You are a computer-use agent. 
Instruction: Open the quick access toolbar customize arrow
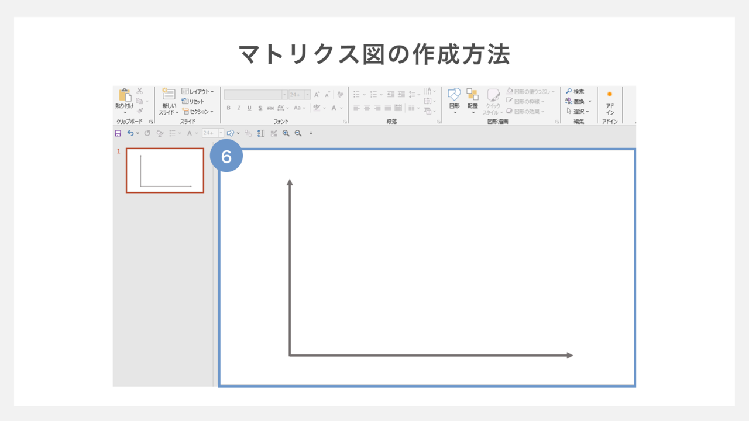[311, 133]
